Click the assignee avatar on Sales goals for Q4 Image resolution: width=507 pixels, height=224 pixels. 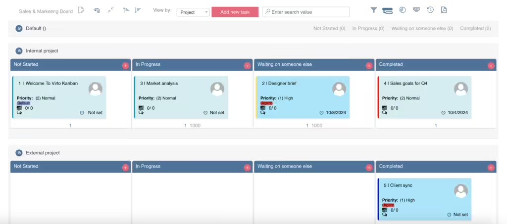click(x=461, y=89)
